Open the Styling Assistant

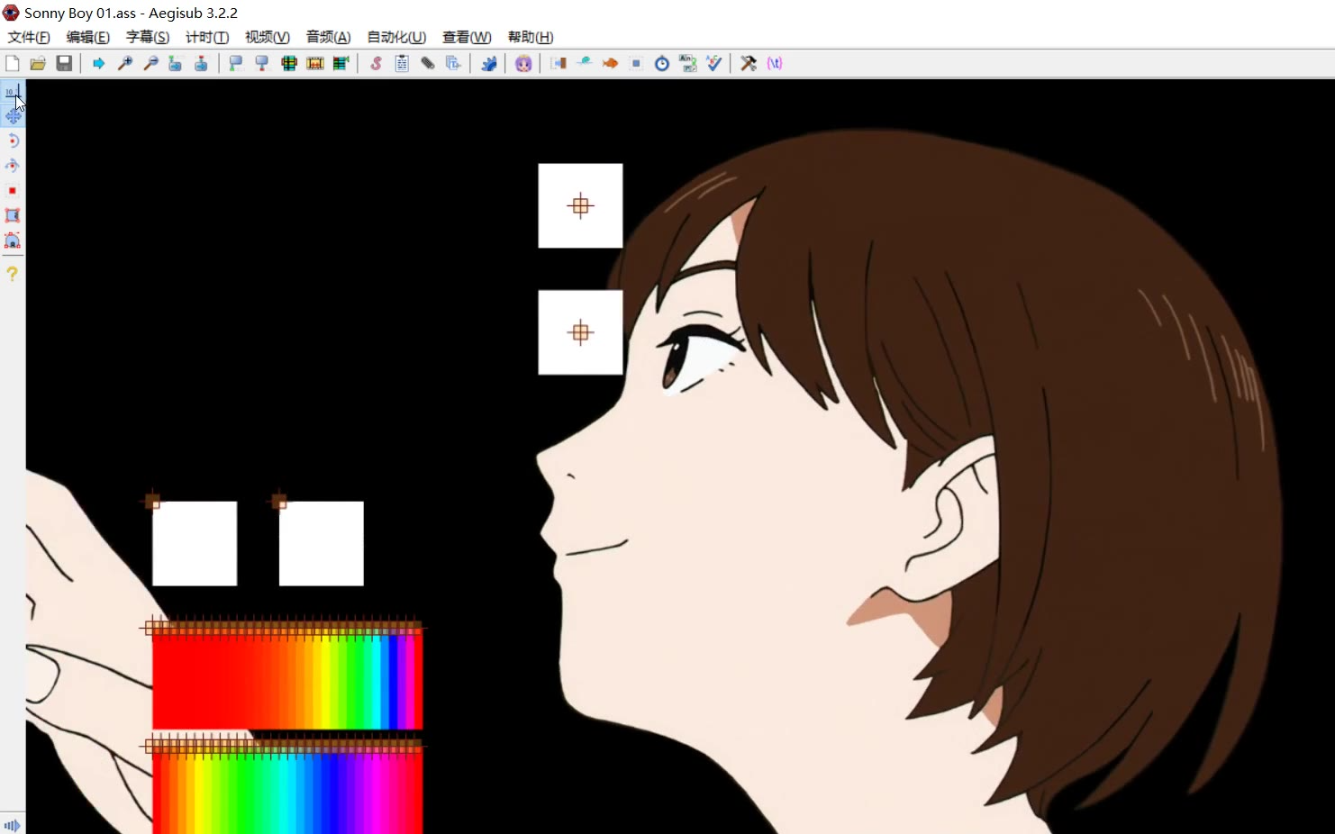pyautogui.click(x=585, y=63)
